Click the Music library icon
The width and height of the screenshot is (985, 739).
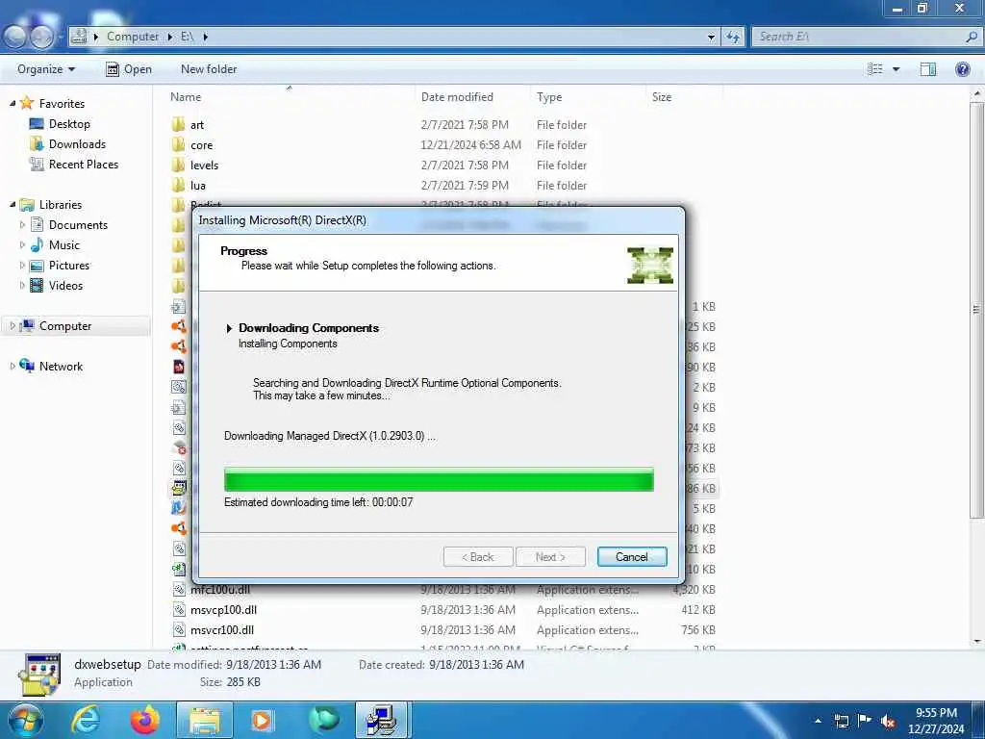point(38,244)
